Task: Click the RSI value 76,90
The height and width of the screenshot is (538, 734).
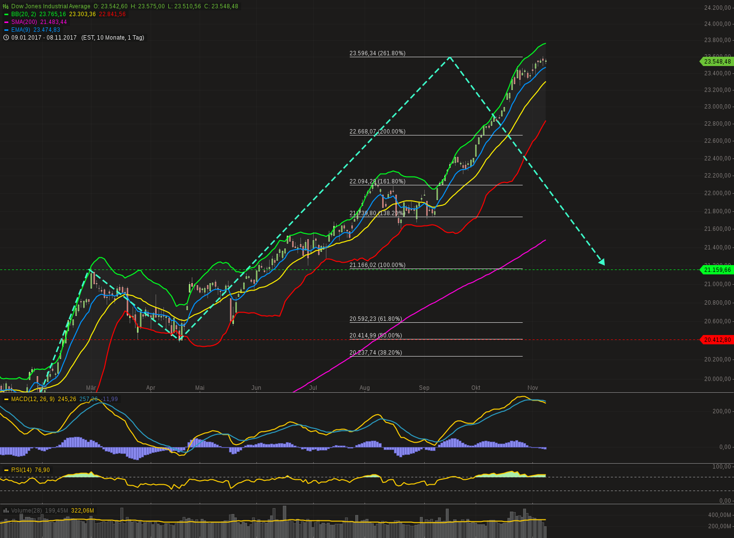Action: click(42, 470)
